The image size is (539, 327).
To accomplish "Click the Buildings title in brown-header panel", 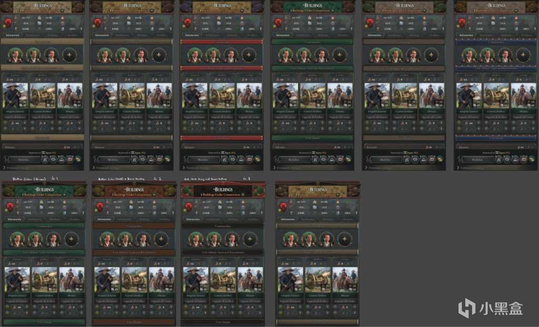I will pyautogui.click(x=134, y=190).
